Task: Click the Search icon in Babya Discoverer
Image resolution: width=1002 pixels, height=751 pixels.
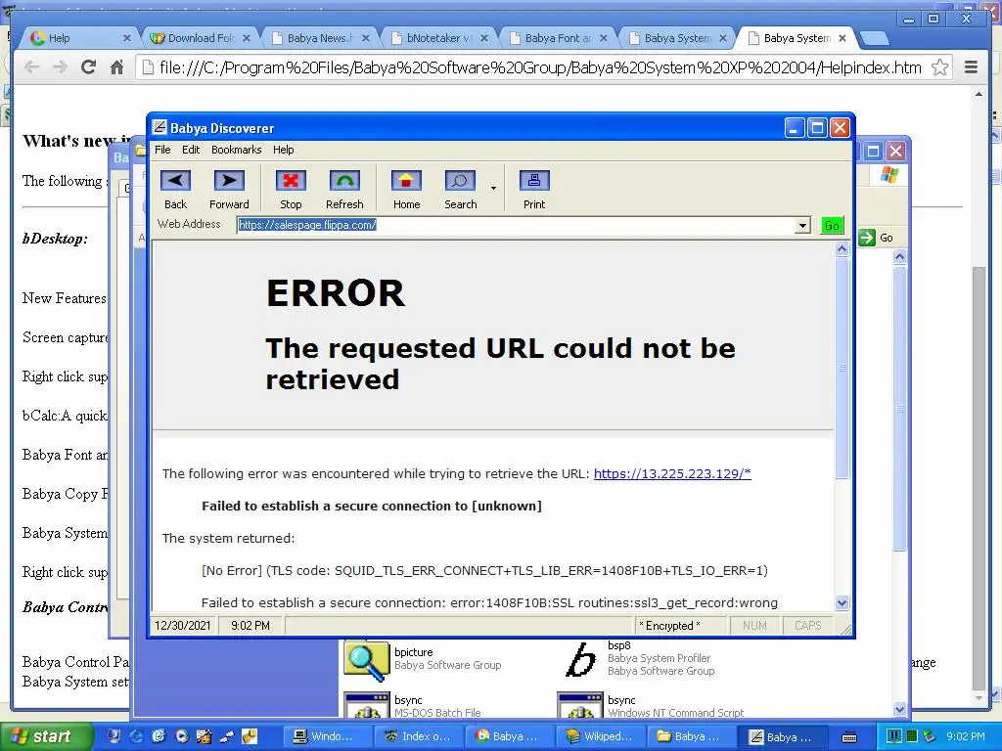Action: pyautogui.click(x=460, y=181)
